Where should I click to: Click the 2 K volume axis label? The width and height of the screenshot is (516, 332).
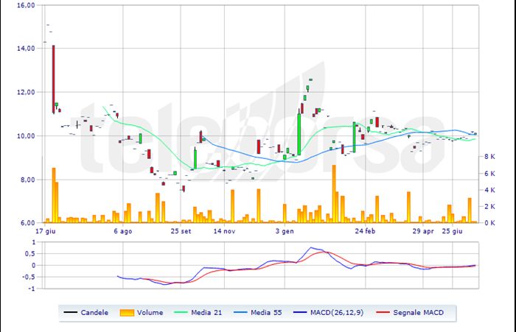point(489,206)
